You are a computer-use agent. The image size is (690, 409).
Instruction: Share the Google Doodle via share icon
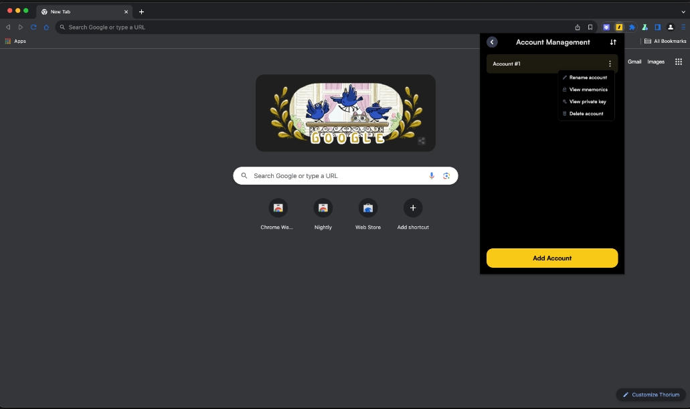click(x=422, y=141)
